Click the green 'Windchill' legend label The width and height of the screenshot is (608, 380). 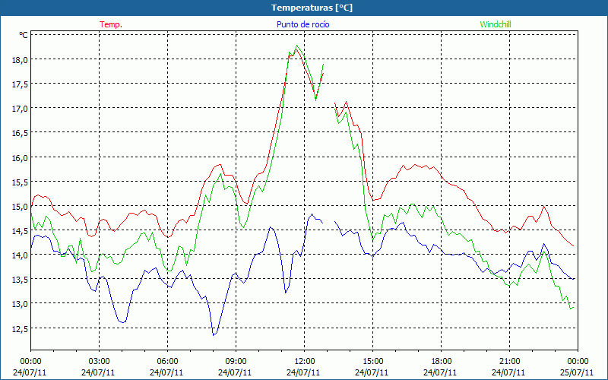496,24
